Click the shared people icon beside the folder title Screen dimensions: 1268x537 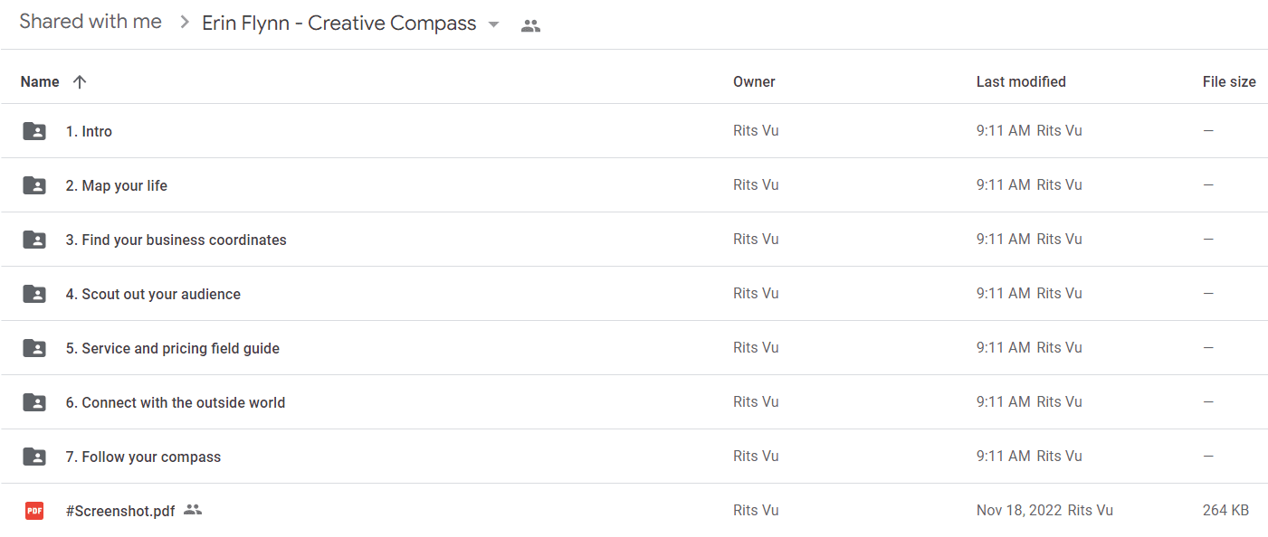tap(531, 26)
